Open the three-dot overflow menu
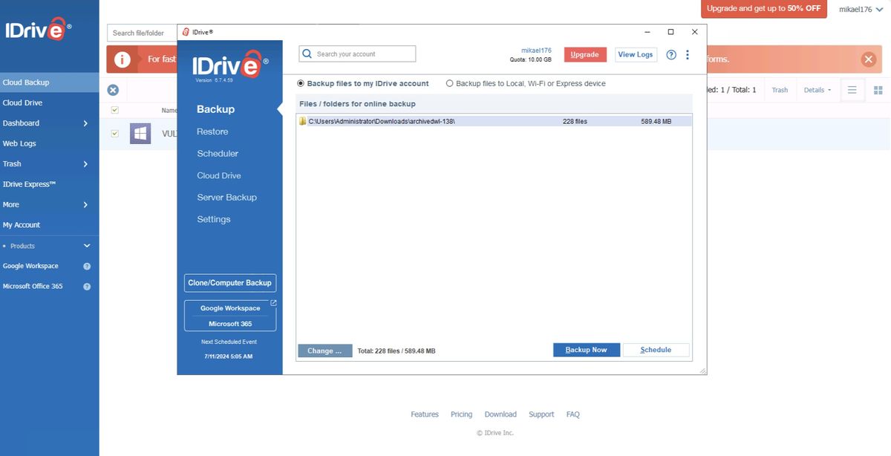This screenshot has height=456, width=891. 687,54
